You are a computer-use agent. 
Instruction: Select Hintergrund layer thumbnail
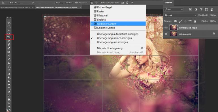pyautogui.click(x=173, y=34)
